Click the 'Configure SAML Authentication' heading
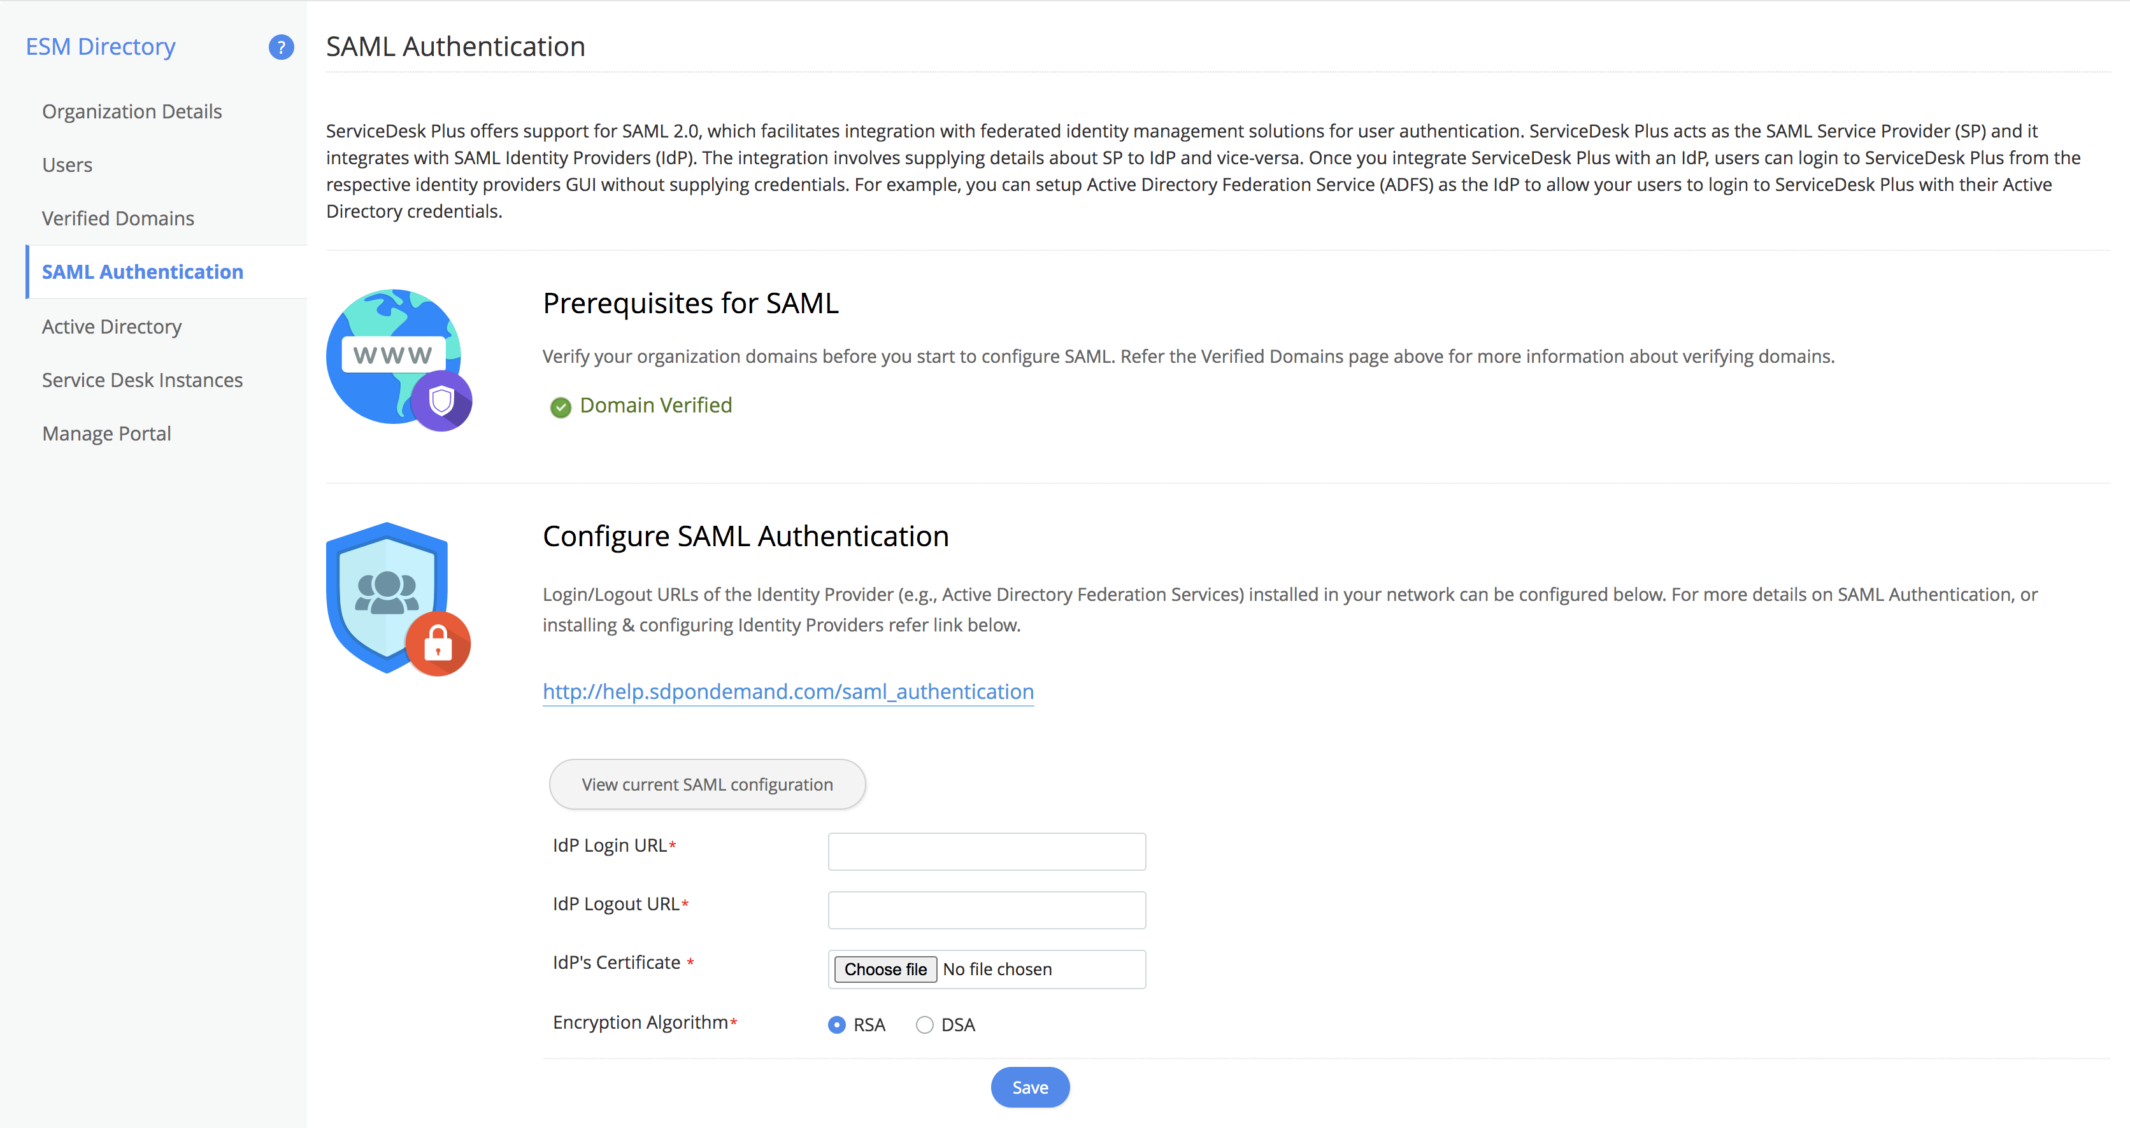 [746, 537]
